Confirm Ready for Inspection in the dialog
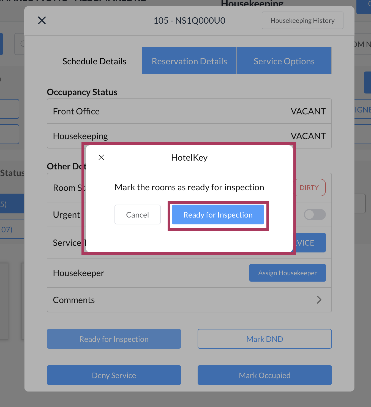This screenshot has width=371, height=407. pyautogui.click(x=218, y=215)
